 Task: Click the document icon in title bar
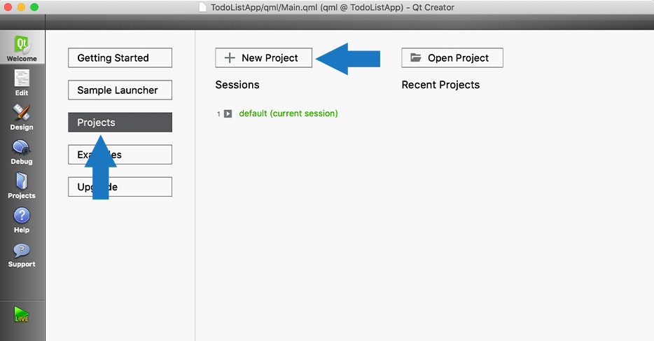tap(202, 7)
